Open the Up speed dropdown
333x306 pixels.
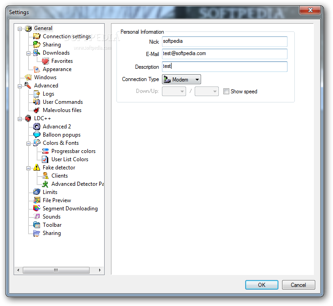pyautogui.click(x=207, y=92)
